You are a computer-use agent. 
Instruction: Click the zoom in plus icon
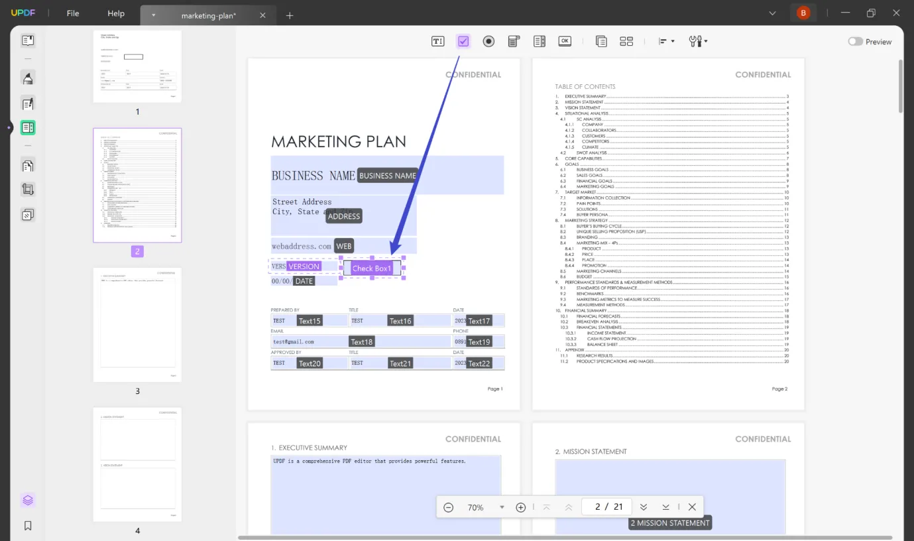tap(521, 507)
